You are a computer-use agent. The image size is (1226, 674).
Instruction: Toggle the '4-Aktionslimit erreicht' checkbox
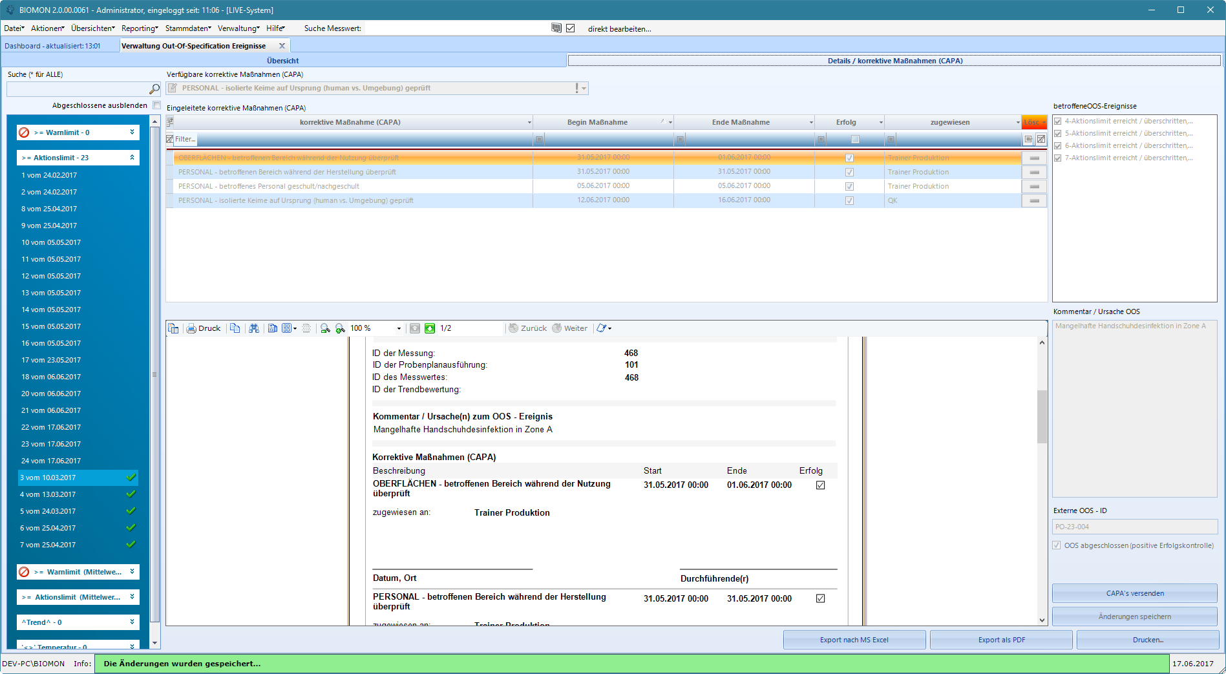tap(1058, 121)
